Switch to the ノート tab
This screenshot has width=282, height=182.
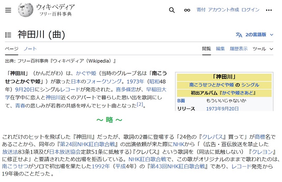click(30, 49)
